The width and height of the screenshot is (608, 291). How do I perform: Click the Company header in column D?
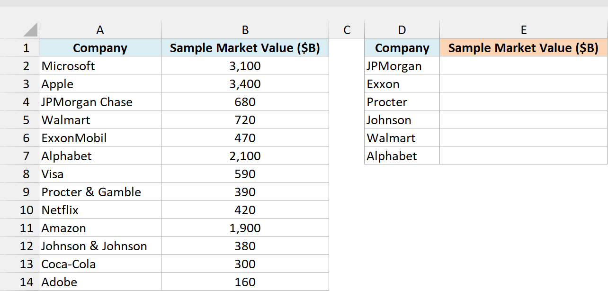[x=402, y=48]
